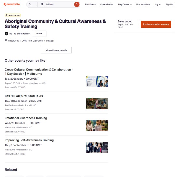Image resolution: width=177 pixels, height=177 pixels.
Task: Follow The Smith Family organizer
Action: [x=39, y=34]
